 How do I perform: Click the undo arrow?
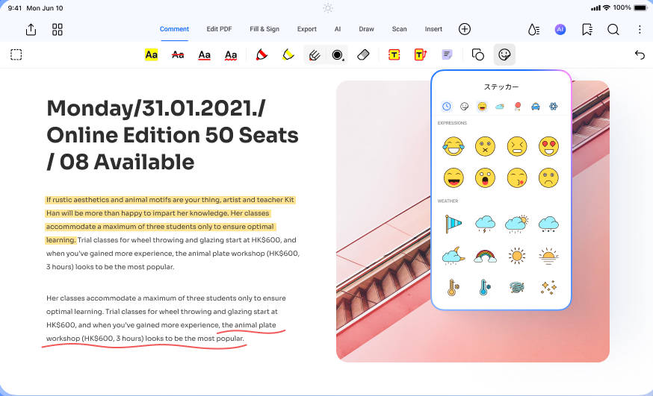639,54
